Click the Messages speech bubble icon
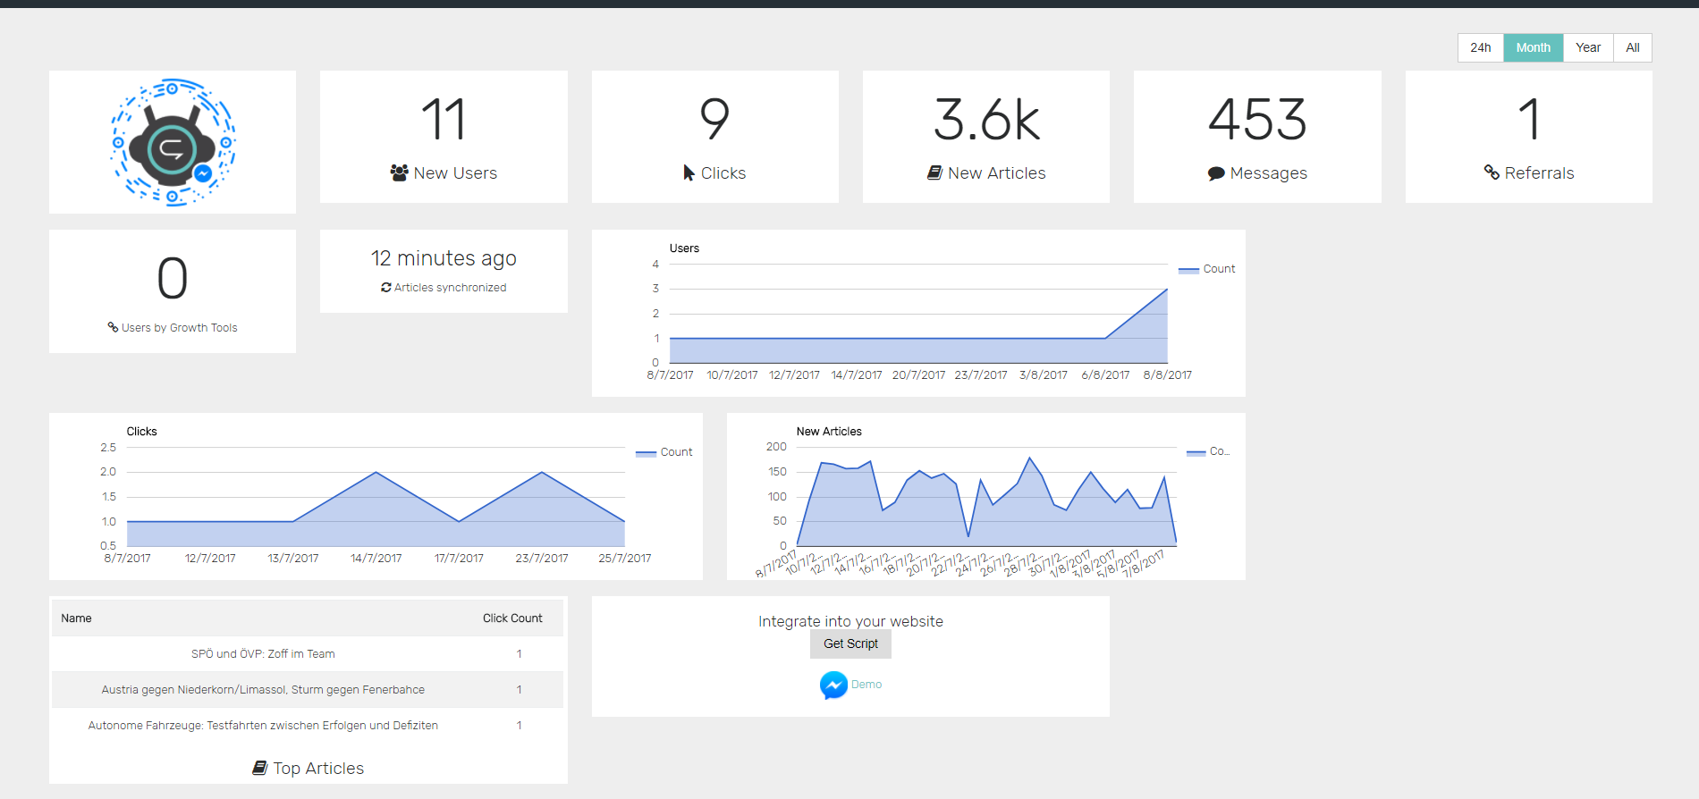Screen dimensions: 1699x799 [1215, 173]
